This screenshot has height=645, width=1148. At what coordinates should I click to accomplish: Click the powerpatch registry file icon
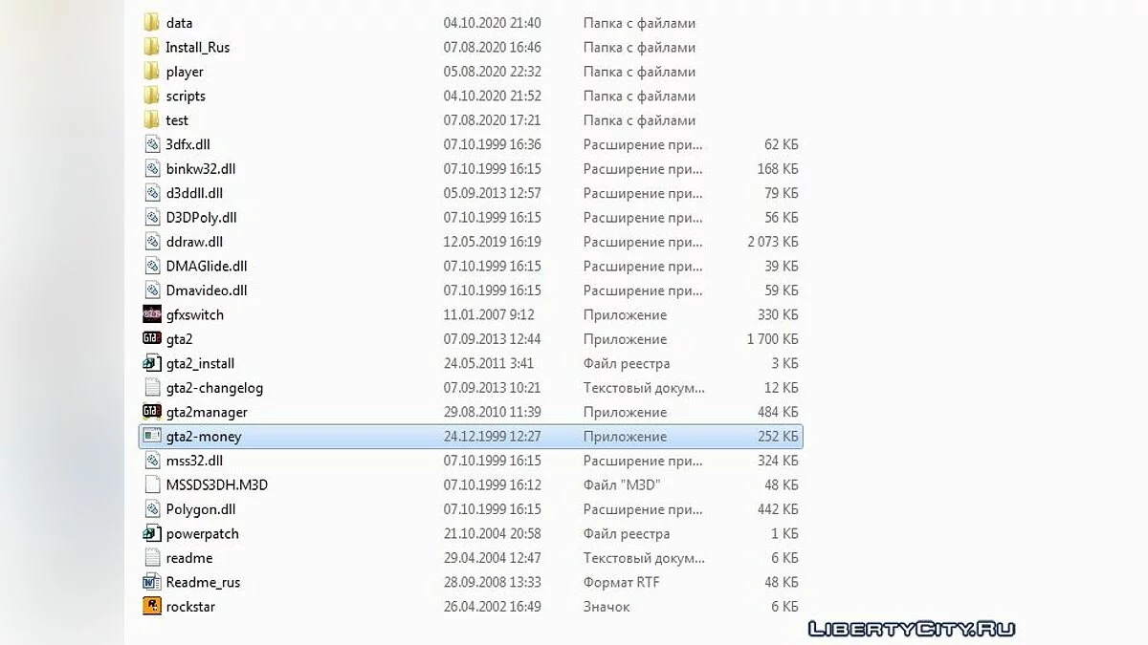coord(151,534)
